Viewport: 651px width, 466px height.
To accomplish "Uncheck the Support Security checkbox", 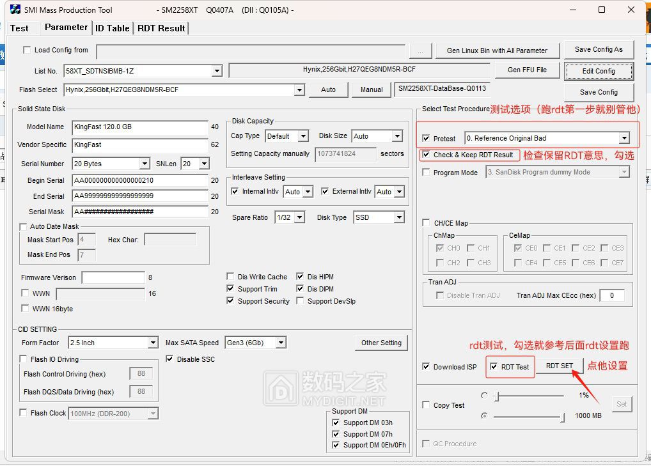I will point(230,301).
